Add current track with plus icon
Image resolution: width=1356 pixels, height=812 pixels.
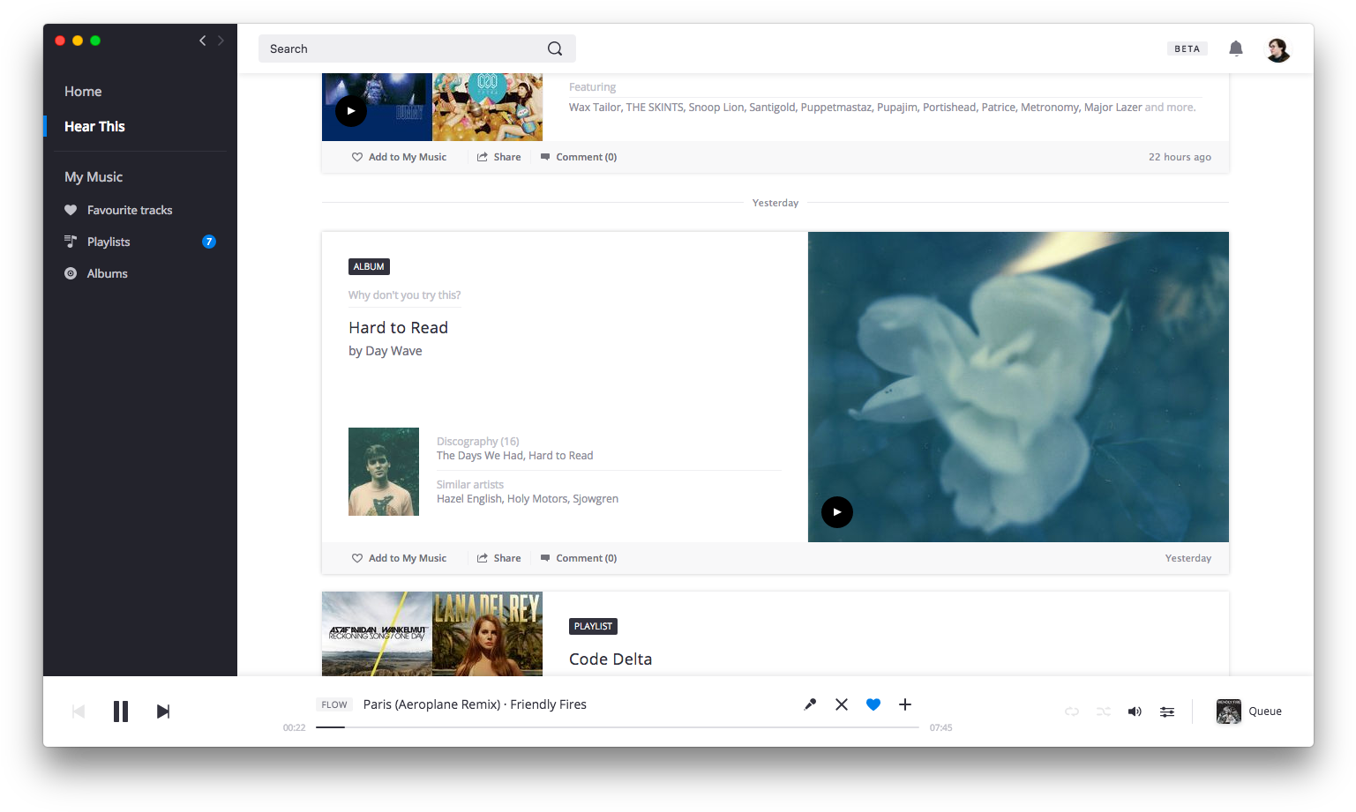905,704
